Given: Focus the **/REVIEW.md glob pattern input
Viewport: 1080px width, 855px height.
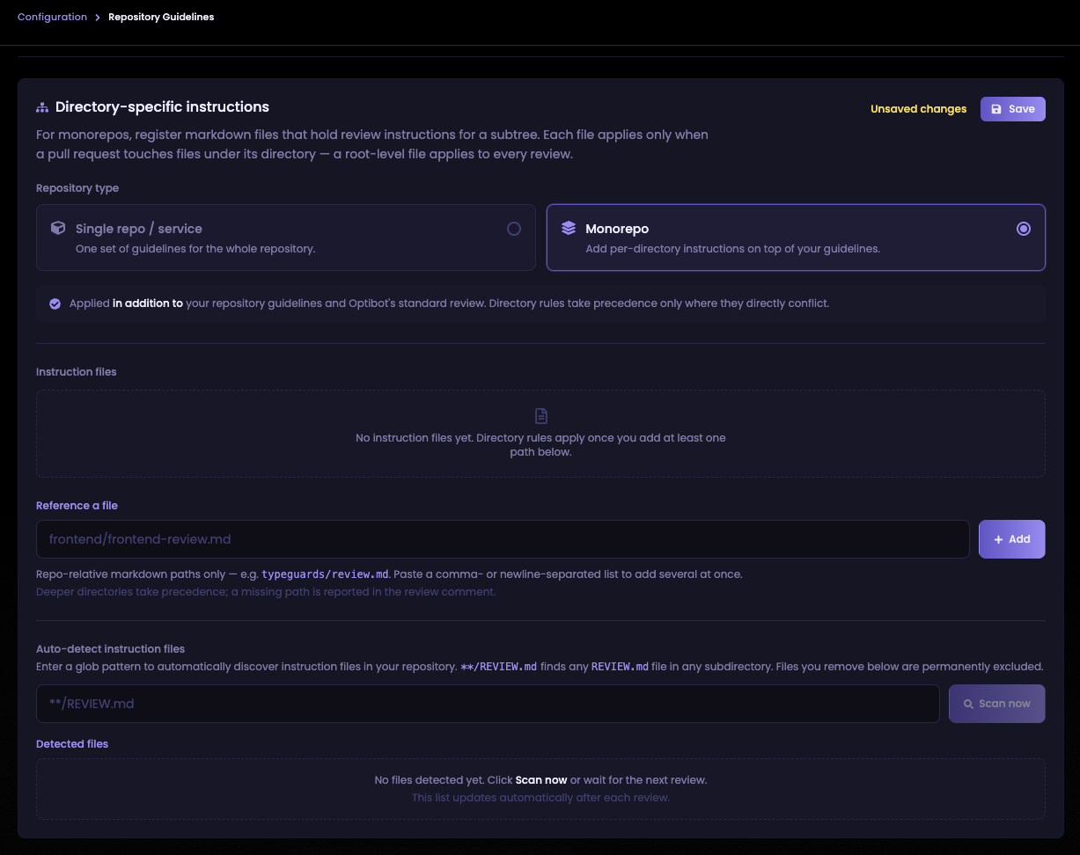Looking at the screenshot, I should [x=488, y=704].
